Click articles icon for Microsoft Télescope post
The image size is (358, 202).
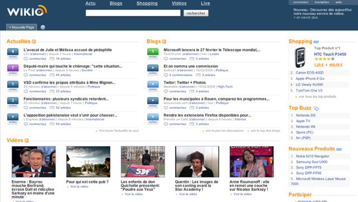(192, 59)
